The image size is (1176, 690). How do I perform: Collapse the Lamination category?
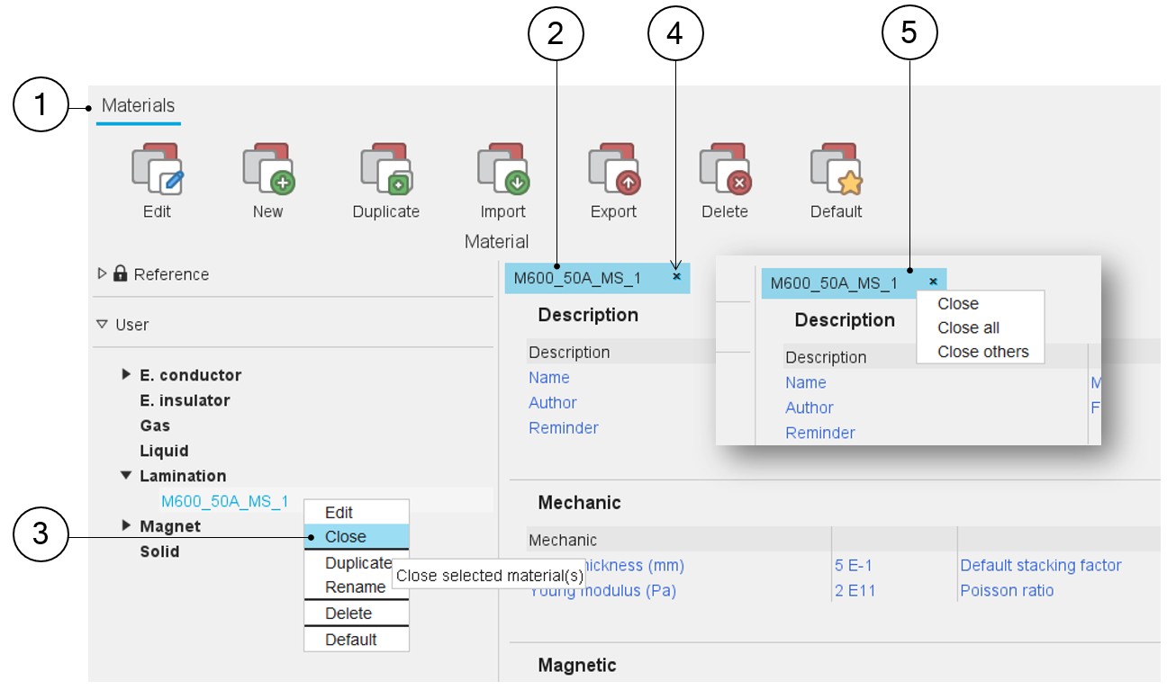126,476
